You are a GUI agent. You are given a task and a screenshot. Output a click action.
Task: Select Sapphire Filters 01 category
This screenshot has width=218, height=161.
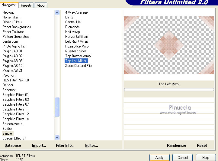pyautogui.click(x=15, y=95)
